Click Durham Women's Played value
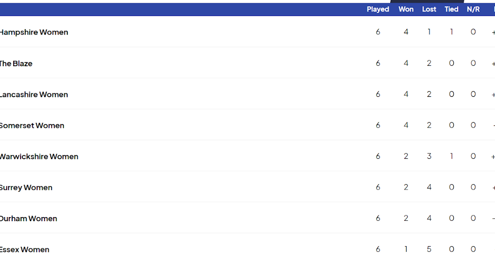Screen dimensions: 495x259 point(378,218)
